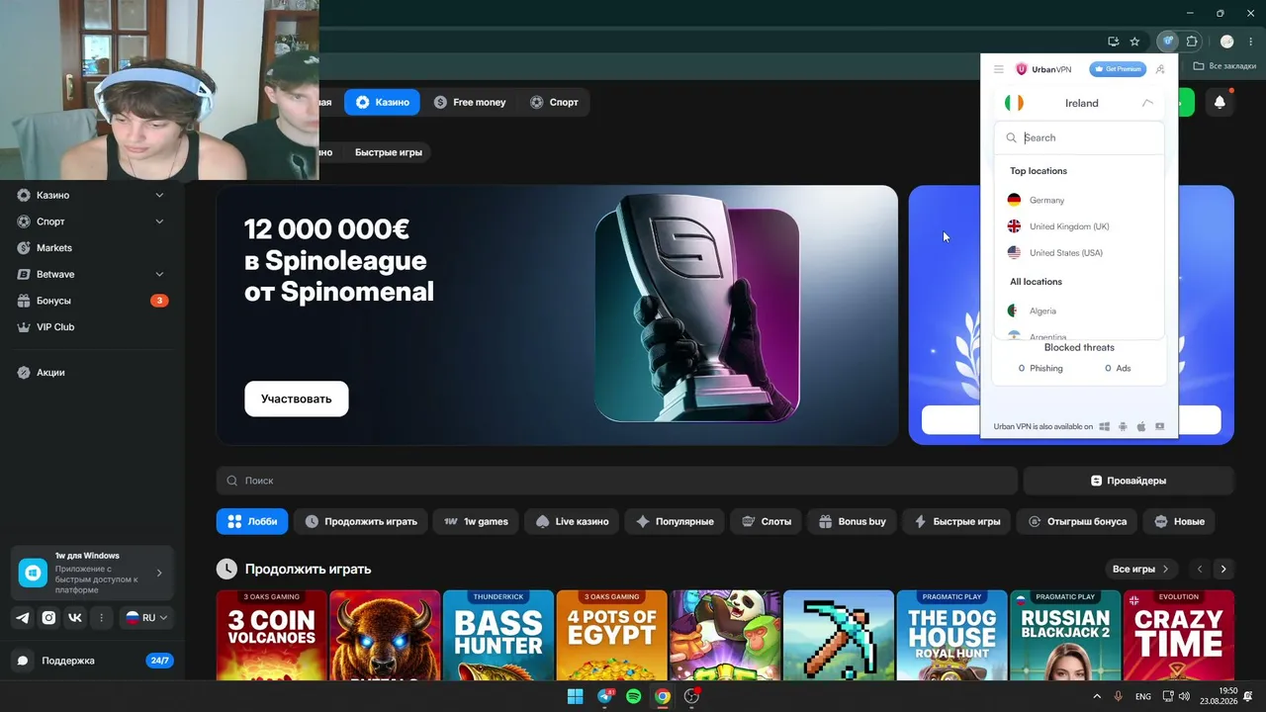Click the install app icon in address bar
The height and width of the screenshot is (712, 1266).
[x=1113, y=42]
